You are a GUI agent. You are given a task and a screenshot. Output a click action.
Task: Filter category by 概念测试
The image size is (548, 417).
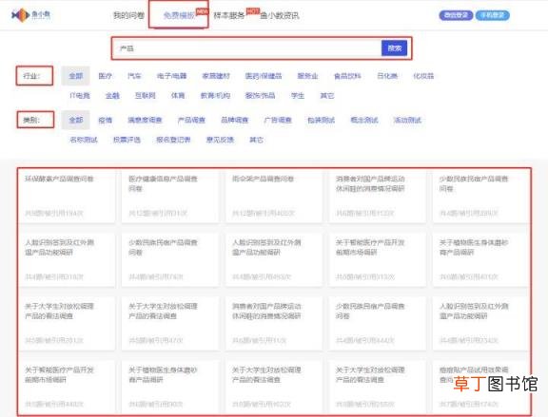[364, 120]
